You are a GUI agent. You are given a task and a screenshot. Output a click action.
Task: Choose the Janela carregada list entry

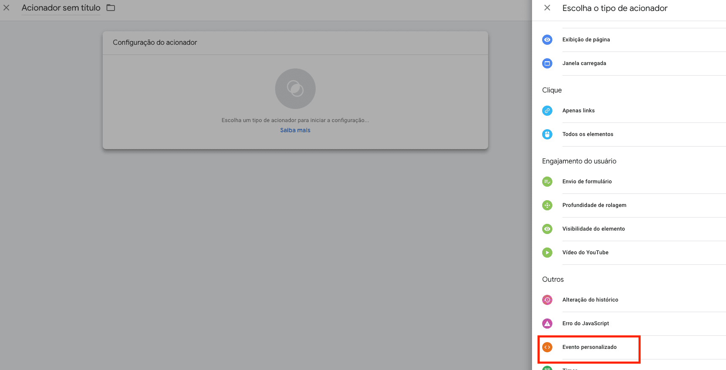pyautogui.click(x=629, y=63)
